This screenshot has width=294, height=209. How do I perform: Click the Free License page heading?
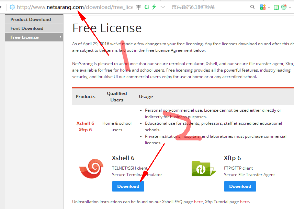(107, 28)
